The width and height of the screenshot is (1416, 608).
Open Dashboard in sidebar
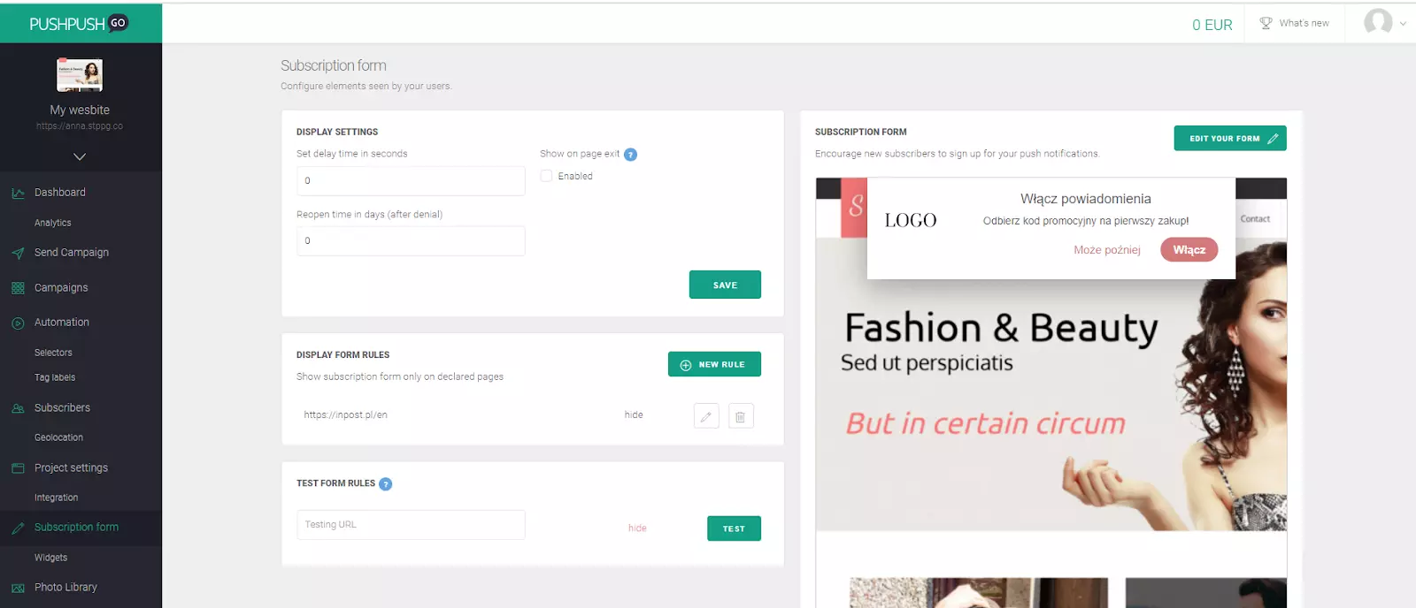click(60, 192)
